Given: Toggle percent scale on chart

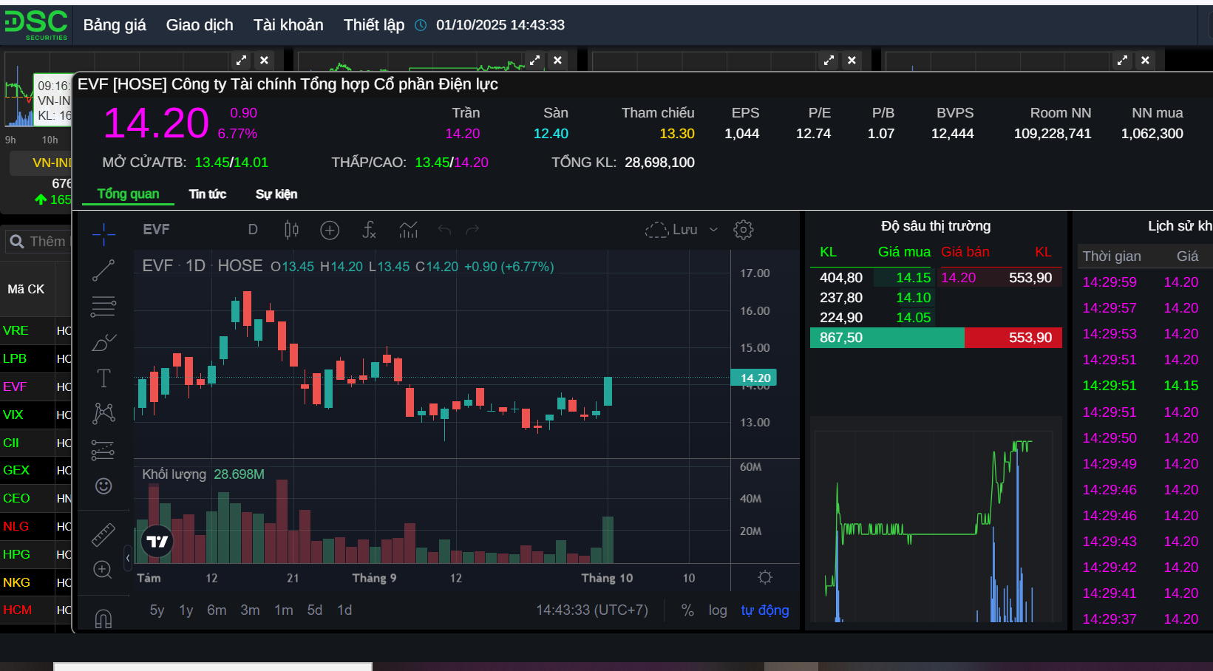Looking at the screenshot, I should coord(687,610).
